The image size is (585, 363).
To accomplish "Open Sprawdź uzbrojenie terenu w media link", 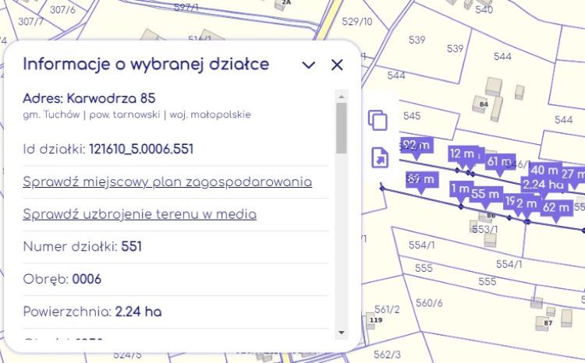I will tap(140, 214).
